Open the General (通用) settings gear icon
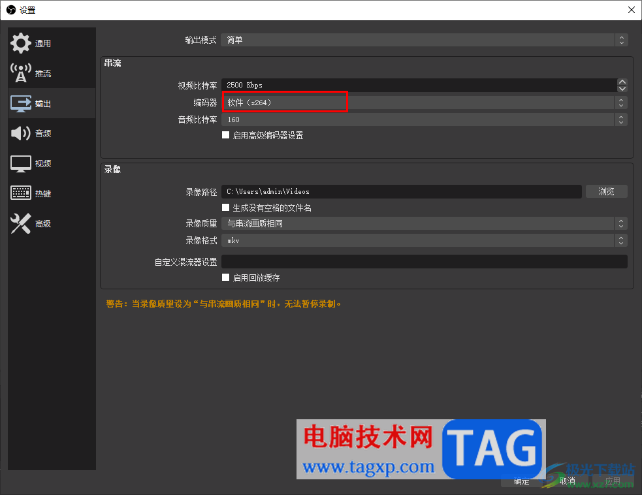642x495 pixels. point(20,43)
